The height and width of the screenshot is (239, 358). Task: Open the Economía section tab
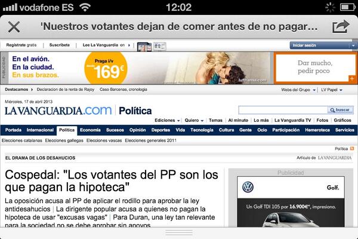pos(90,130)
